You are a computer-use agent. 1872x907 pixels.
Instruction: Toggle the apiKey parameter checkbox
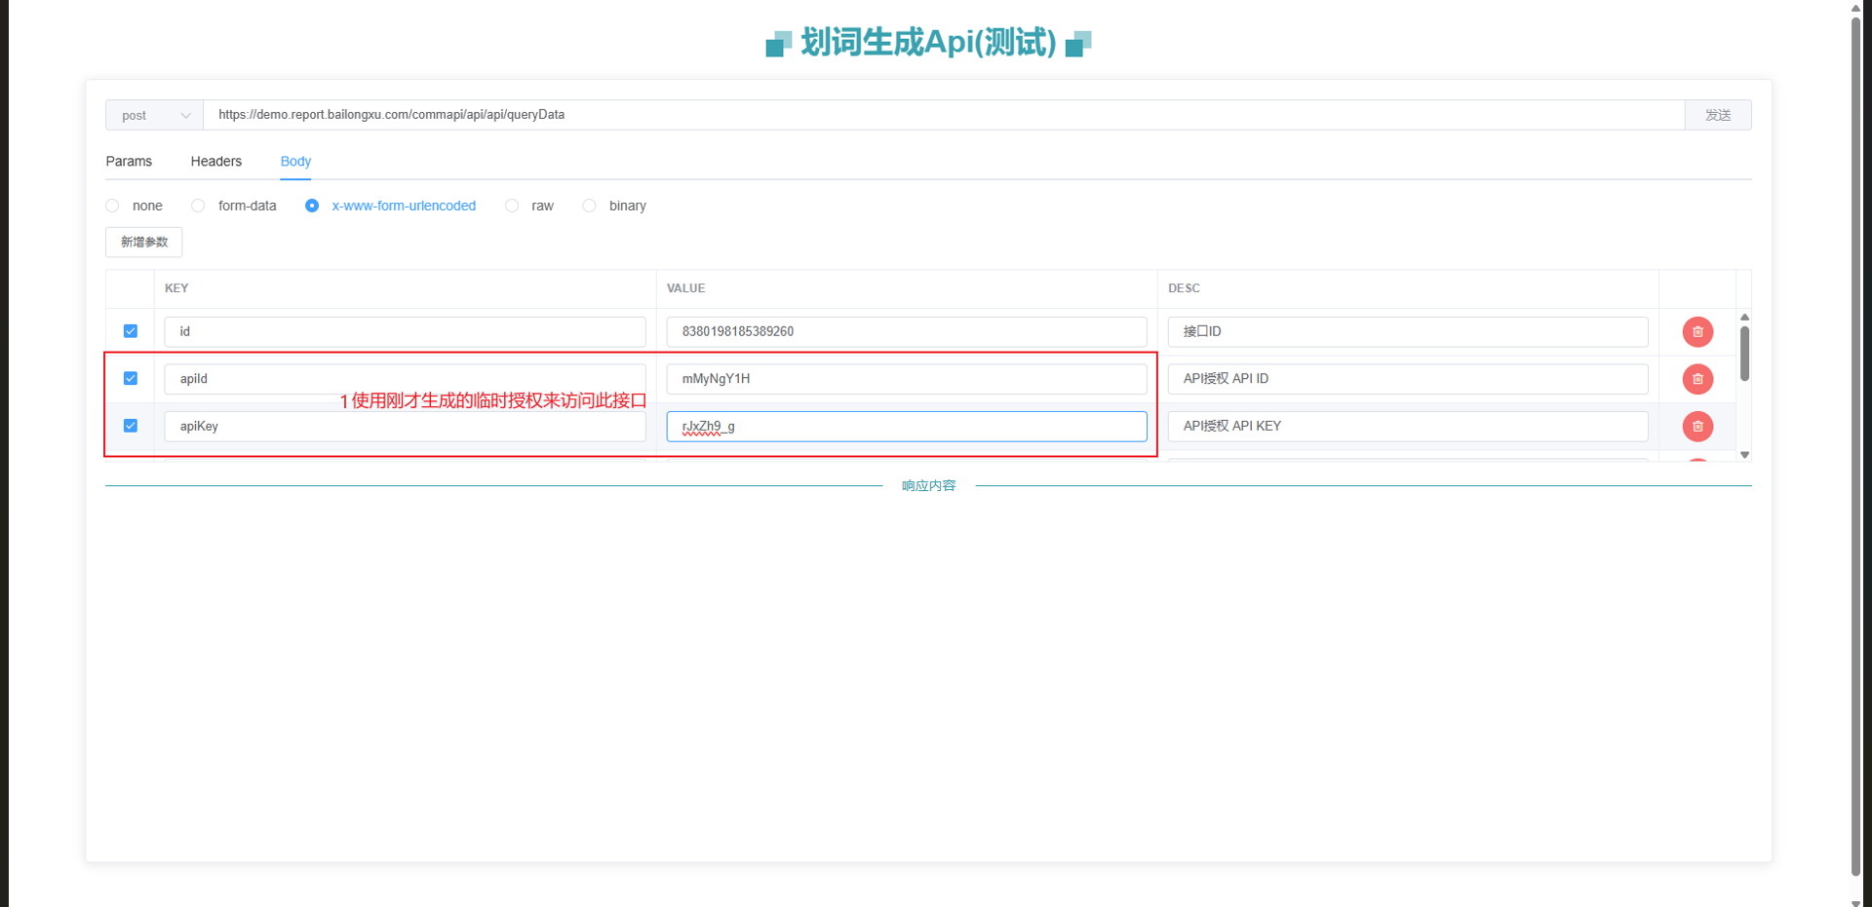pyautogui.click(x=131, y=426)
